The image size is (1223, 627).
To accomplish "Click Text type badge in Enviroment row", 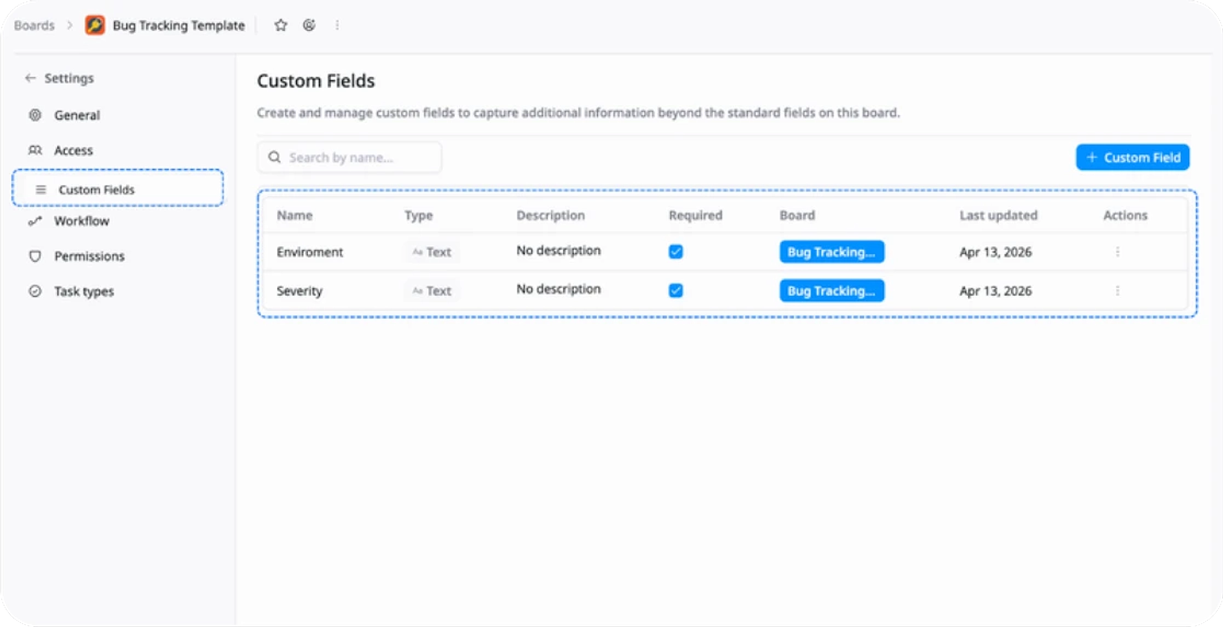I will click(432, 252).
